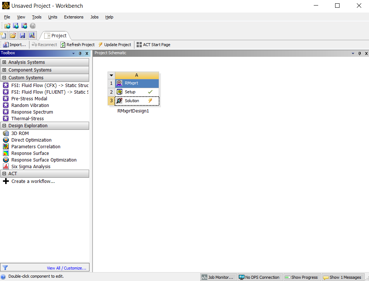The image size is (369, 281).
Task: Open the Toolbox panel dropdown arrow
Action: (73, 53)
